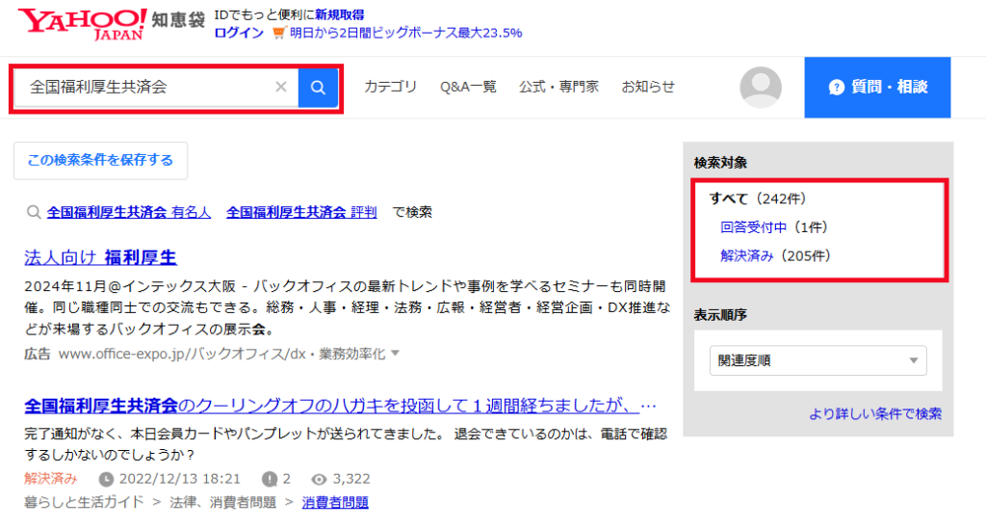Open the お知らせ menu item

648,87
